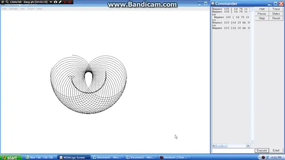The image size is (285, 160).
Task: Click the Reset button
Action: [276, 18]
